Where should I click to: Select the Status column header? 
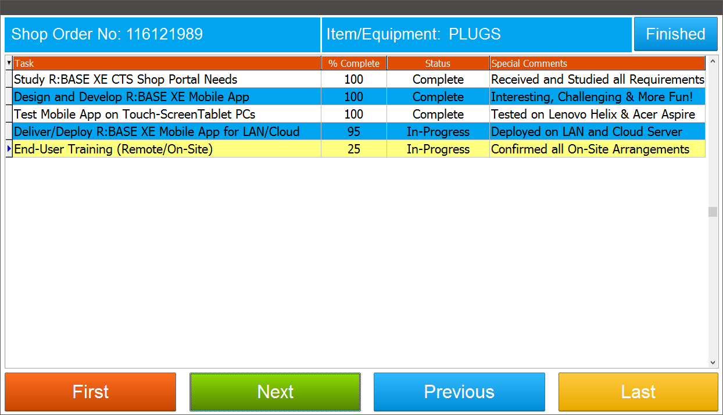pos(438,63)
